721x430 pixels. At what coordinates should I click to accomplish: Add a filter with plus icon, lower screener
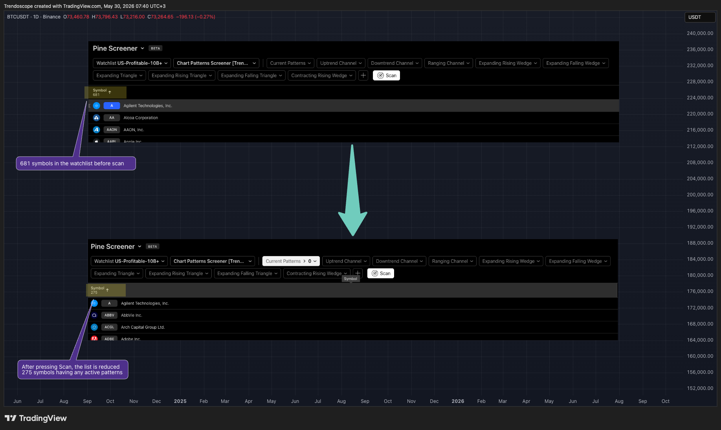coord(358,273)
